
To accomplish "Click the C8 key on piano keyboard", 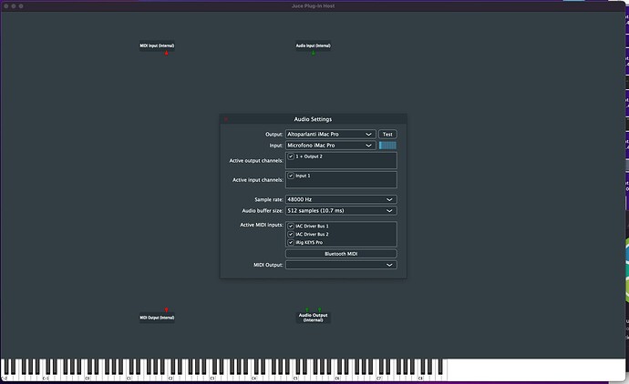I will point(422,378).
